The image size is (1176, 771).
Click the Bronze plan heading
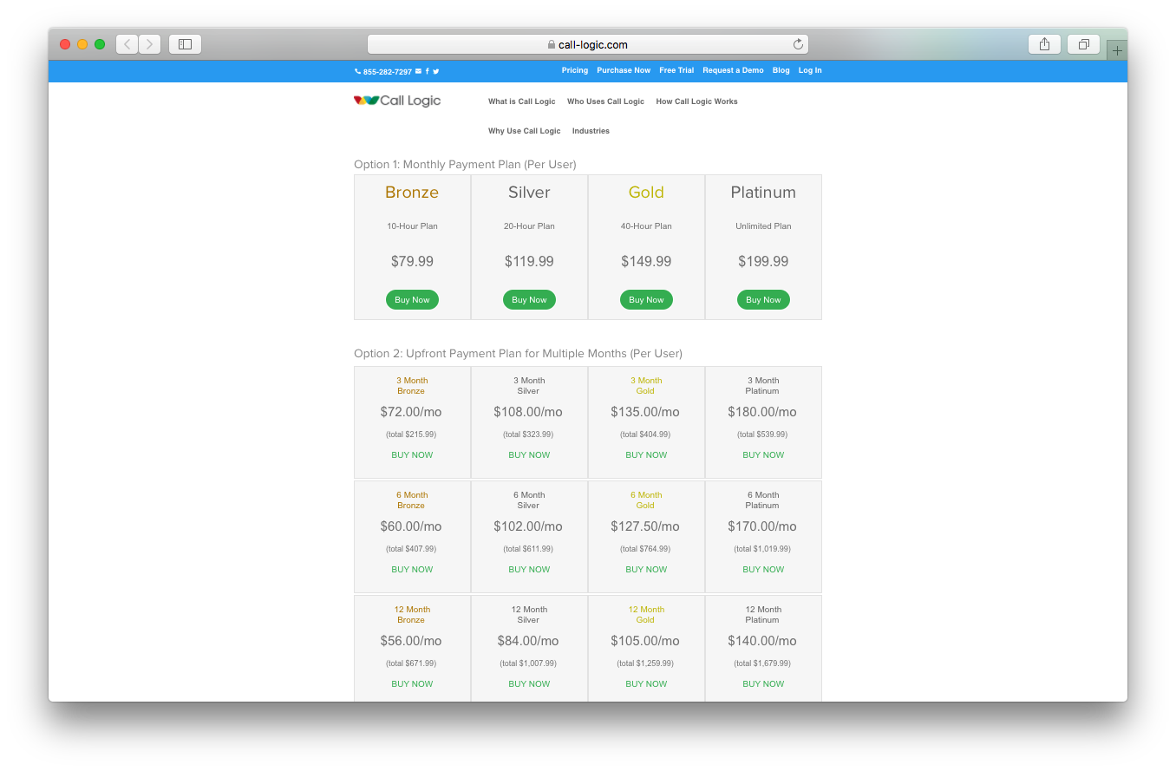click(412, 193)
